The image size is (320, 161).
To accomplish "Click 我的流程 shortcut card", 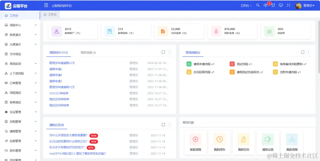I will pyautogui.click(x=292, y=142).
